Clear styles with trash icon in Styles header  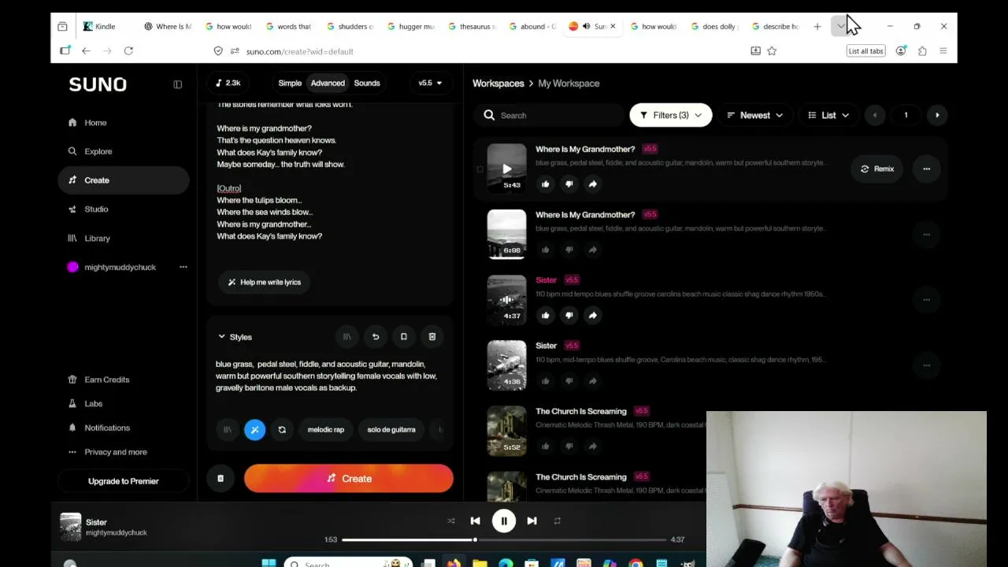pos(432,337)
